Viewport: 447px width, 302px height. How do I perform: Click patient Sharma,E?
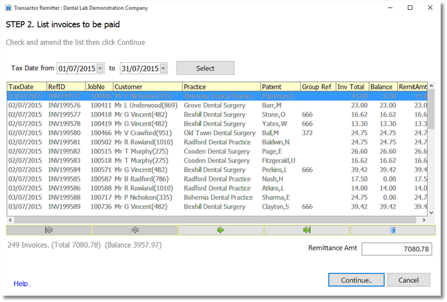tap(276, 197)
